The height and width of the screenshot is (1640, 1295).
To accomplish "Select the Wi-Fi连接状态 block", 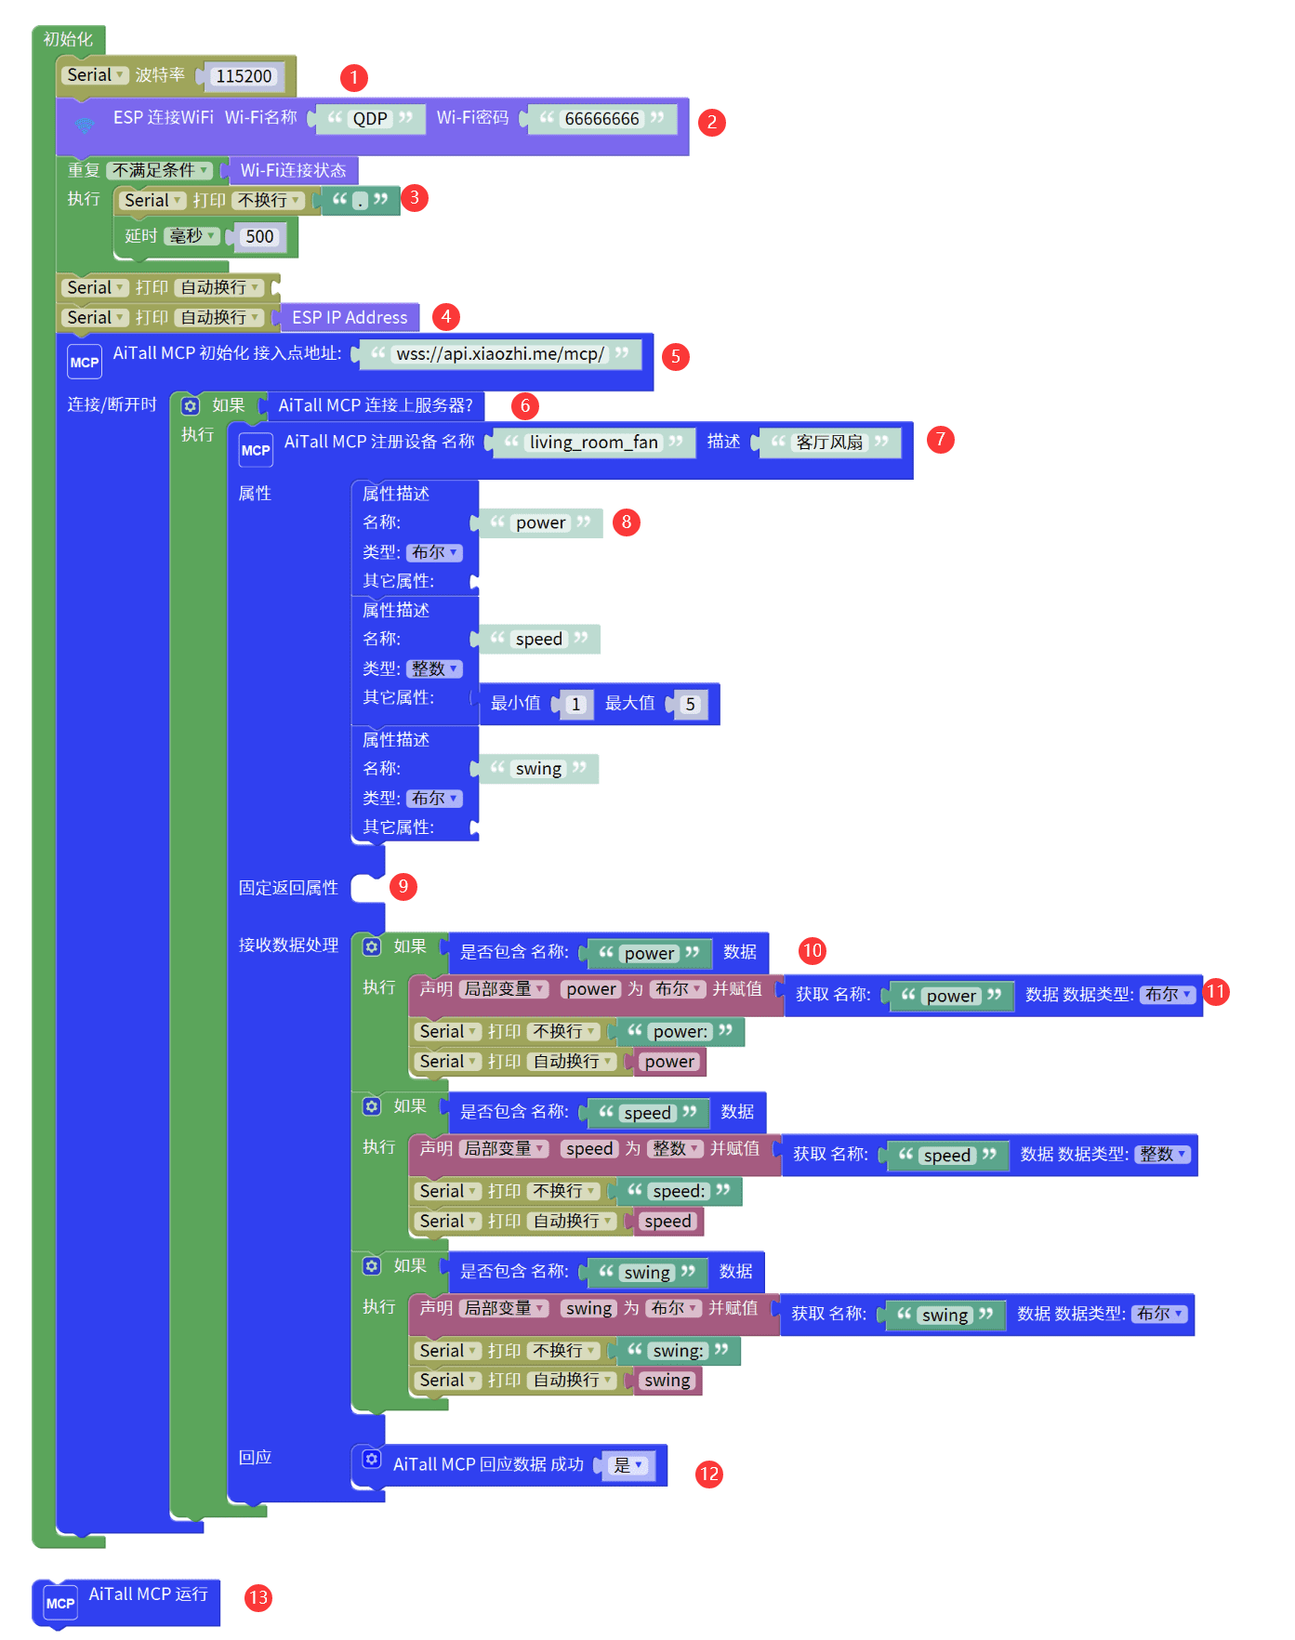I will (293, 170).
